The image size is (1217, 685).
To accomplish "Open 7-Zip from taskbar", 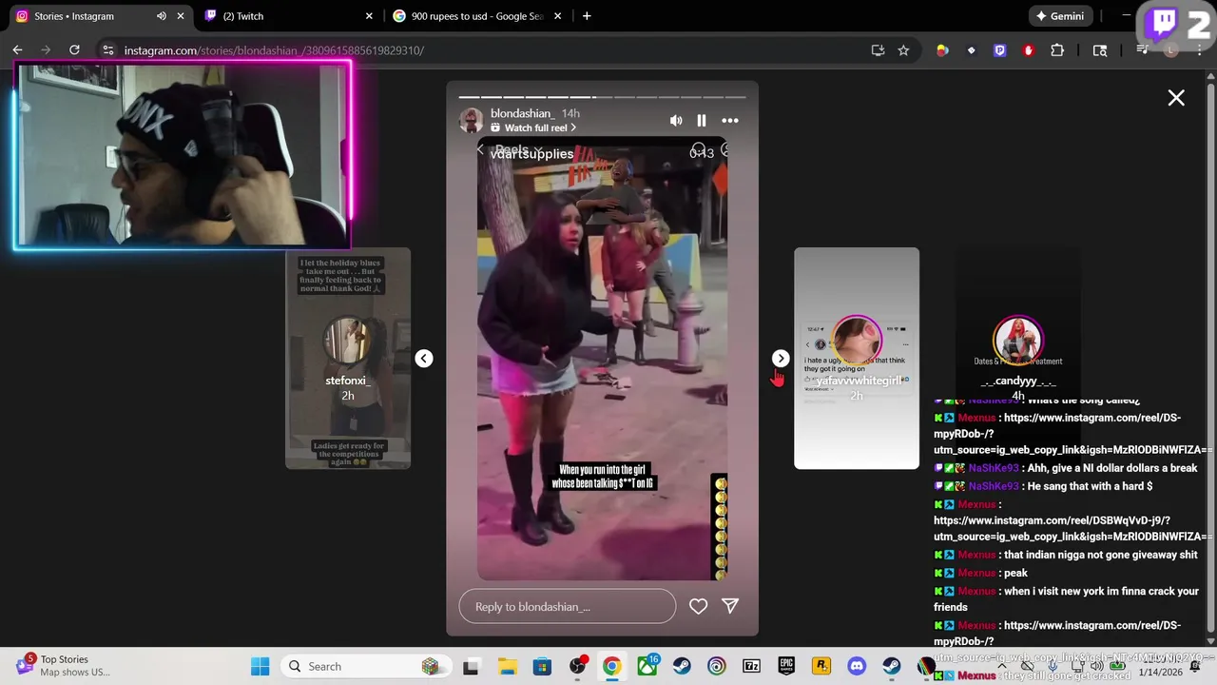I will (751, 667).
